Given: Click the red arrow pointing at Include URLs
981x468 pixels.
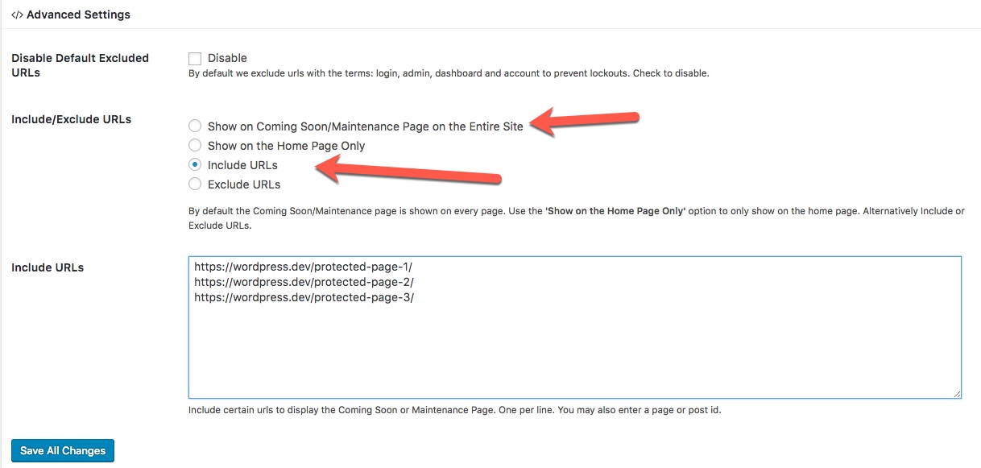Looking at the screenshot, I should click(408, 172).
